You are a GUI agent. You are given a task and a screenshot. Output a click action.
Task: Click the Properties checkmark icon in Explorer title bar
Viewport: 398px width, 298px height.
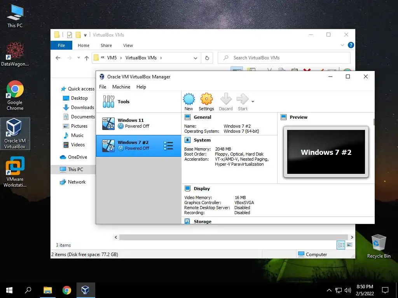tap(69, 35)
